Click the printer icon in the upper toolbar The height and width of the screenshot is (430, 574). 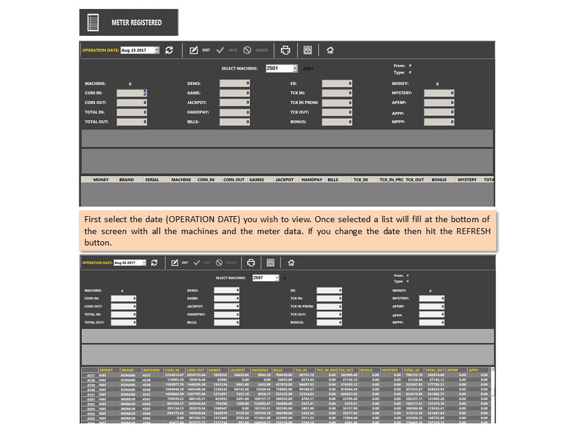click(x=286, y=50)
